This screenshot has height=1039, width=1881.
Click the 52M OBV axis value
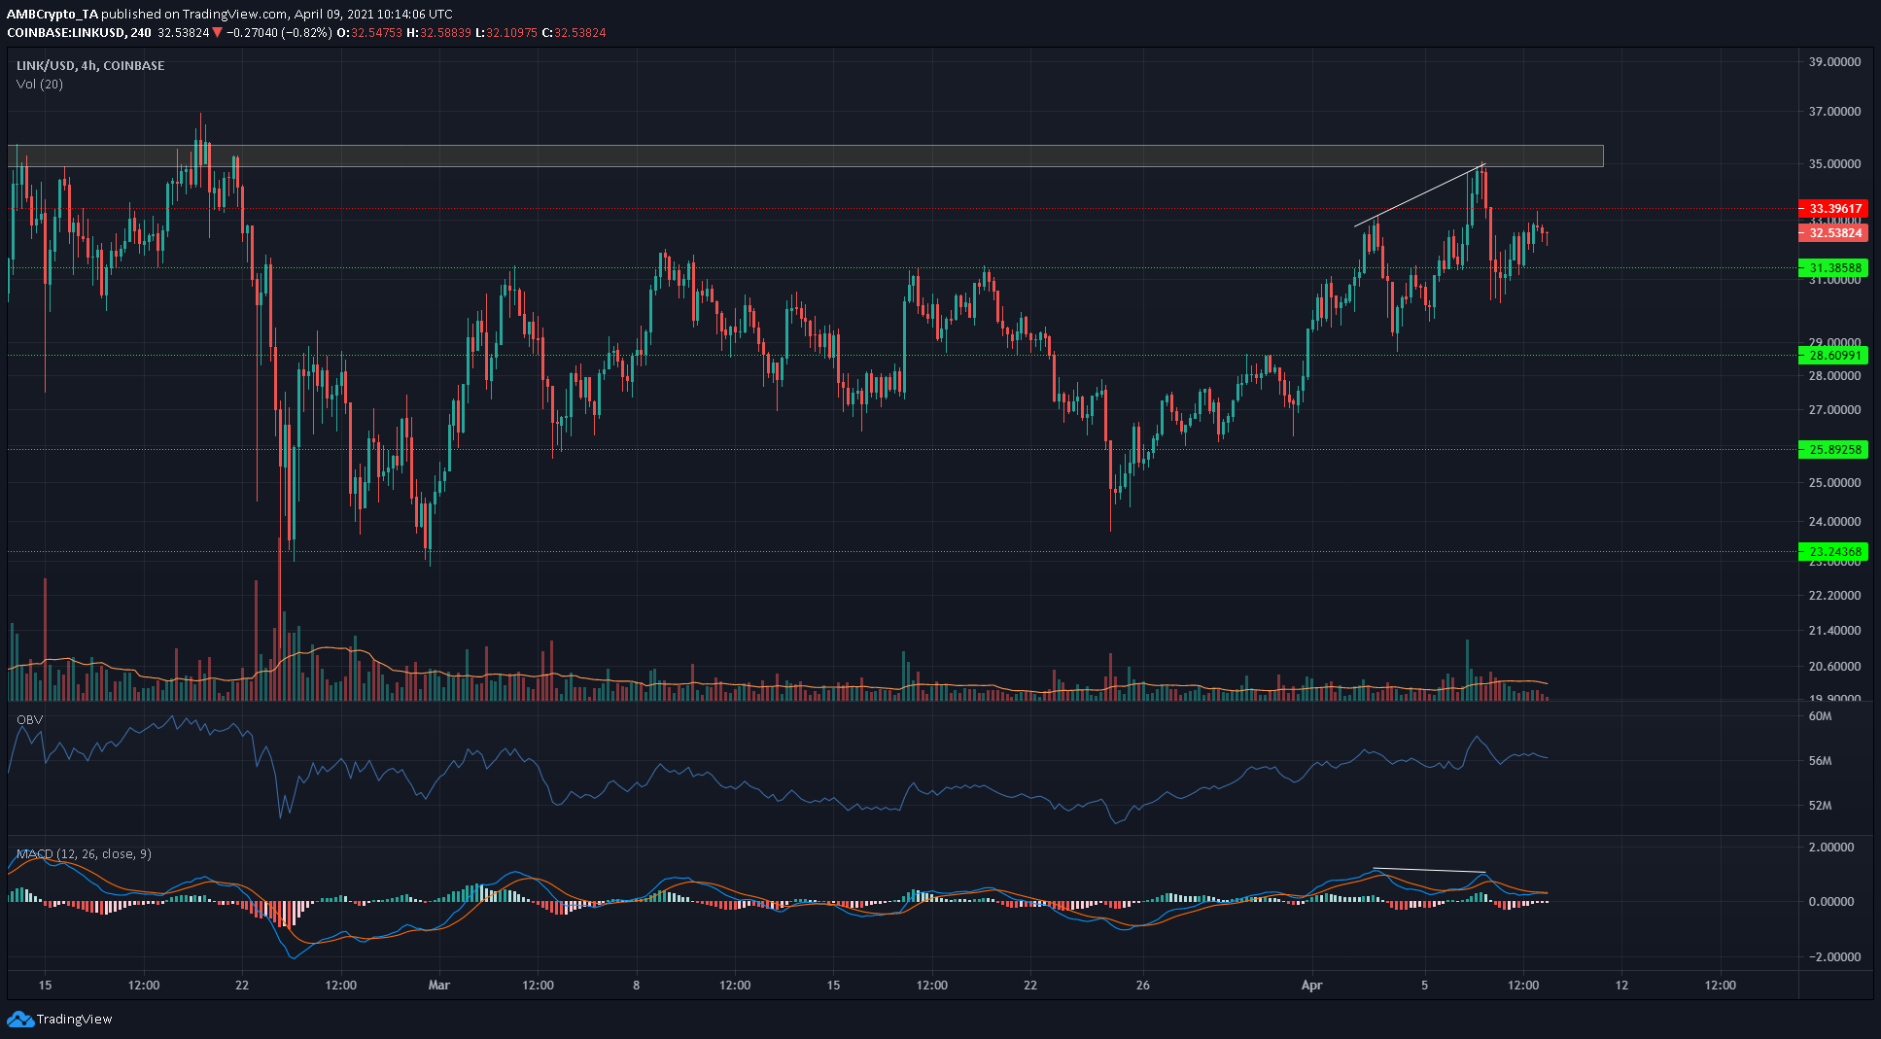pos(1820,806)
